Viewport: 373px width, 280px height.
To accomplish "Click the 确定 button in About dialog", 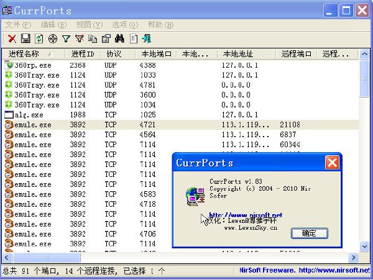I will pyautogui.click(x=310, y=233).
